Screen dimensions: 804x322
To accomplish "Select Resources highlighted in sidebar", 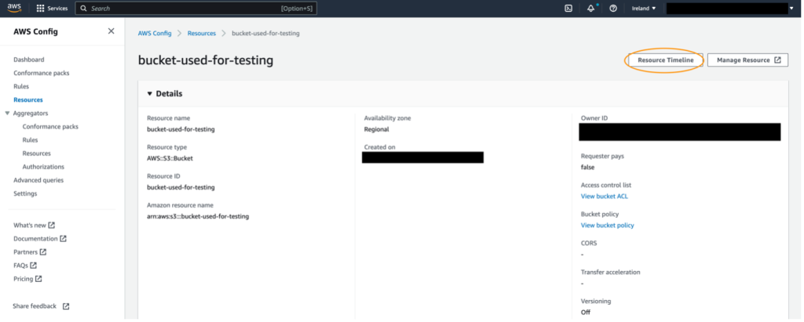I will tap(28, 99).
